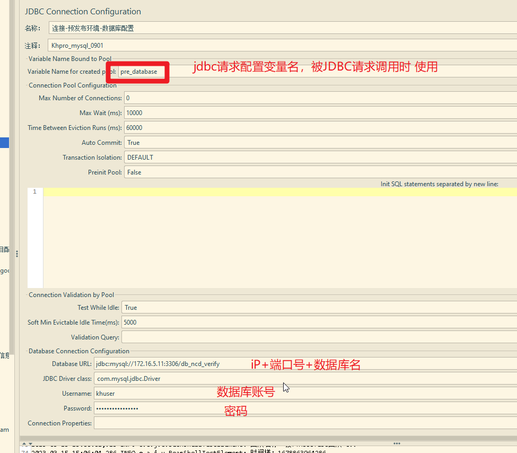Click the Max Wait (ms) field
Viewport: 517px width, 453px height.
320,113
